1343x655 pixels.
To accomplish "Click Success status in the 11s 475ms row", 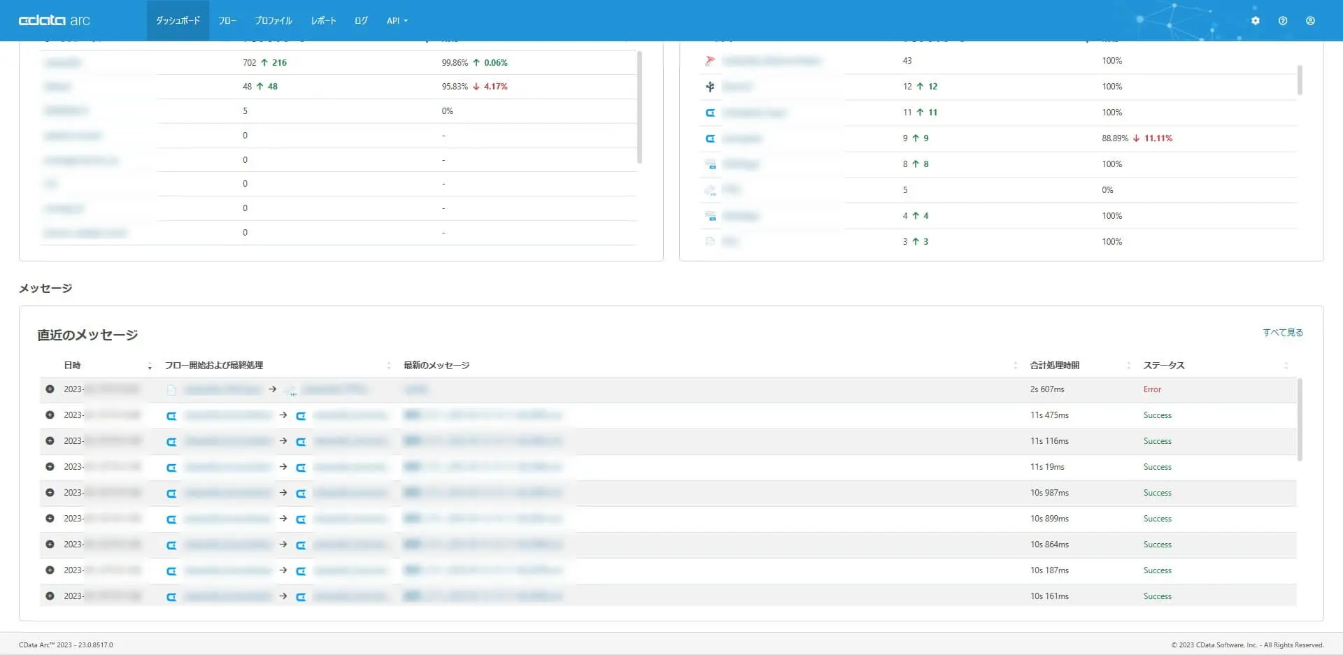I will click(1158, 415).
